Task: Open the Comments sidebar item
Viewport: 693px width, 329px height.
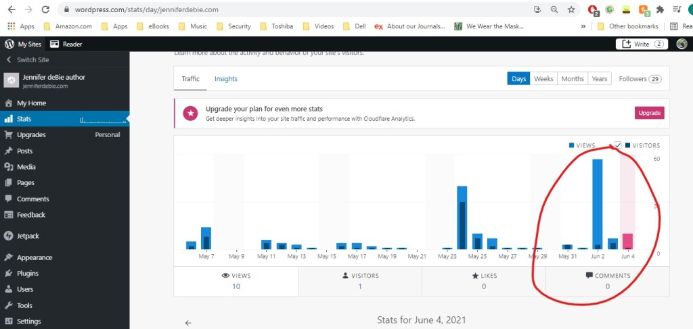Action: coord(32,199)
